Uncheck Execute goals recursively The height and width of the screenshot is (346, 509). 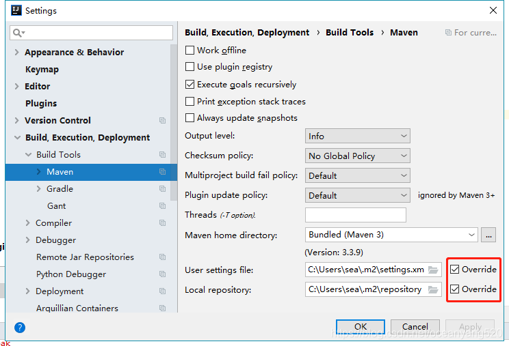click(190, 85)
